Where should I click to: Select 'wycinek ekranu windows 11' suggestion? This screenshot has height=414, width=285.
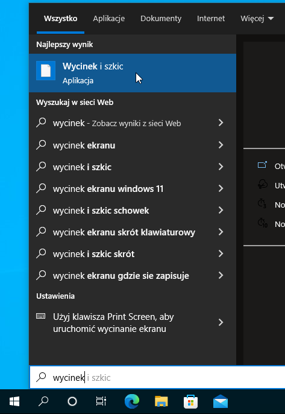tap(133, 188)
